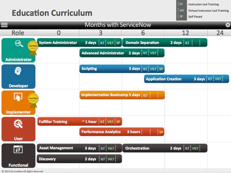This screenshot has height=173, width=231.
Task: Click the Certified badge on Administrator
Action: click(33, 48)
